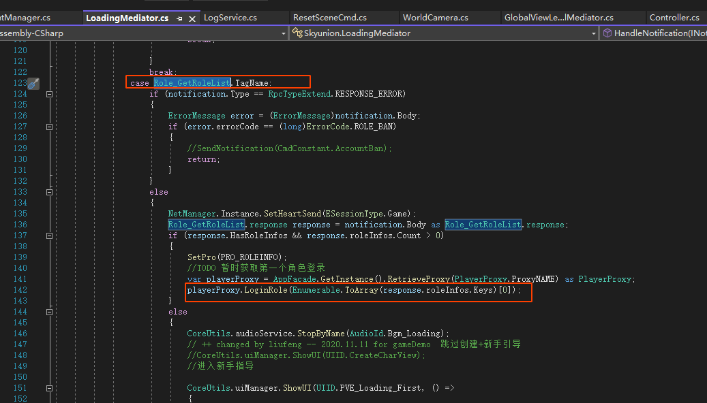Screen dimensions: 707x403
Task: Collapse the ROLE_BAN if block at line 127
Action: pos(49,127)
